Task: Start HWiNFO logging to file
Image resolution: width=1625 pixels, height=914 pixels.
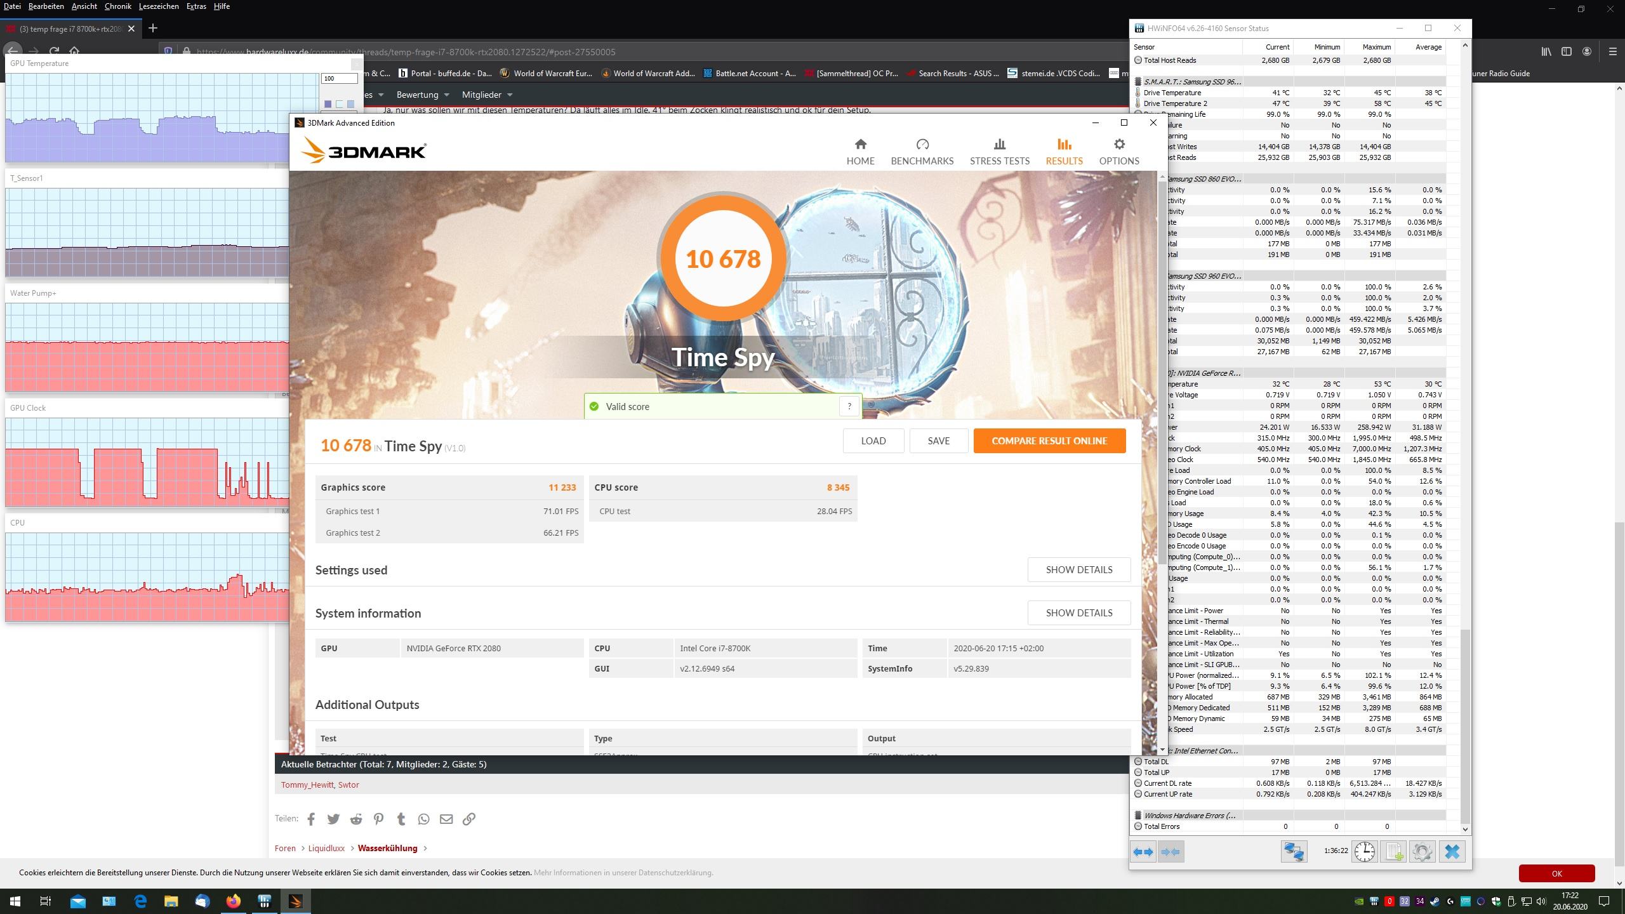Action: tap(1394, 852)
